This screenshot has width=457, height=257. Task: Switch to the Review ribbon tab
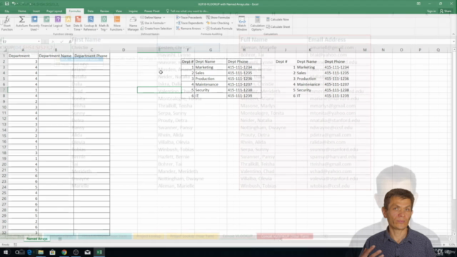[x=104, y=11]
